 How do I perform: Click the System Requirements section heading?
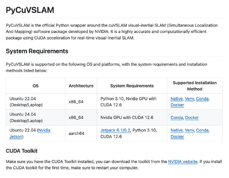coord(37,51)
